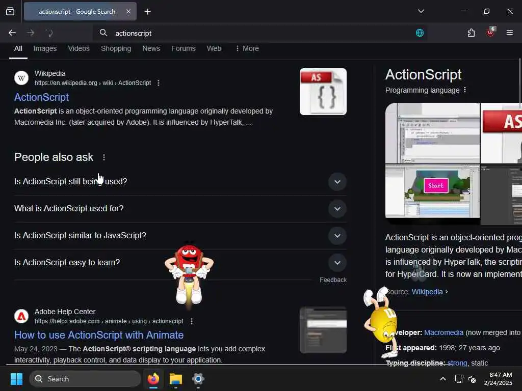The height and width of the screenshot is (391, 522).
Task: Switch to the News tab
Action: [151, 48]
